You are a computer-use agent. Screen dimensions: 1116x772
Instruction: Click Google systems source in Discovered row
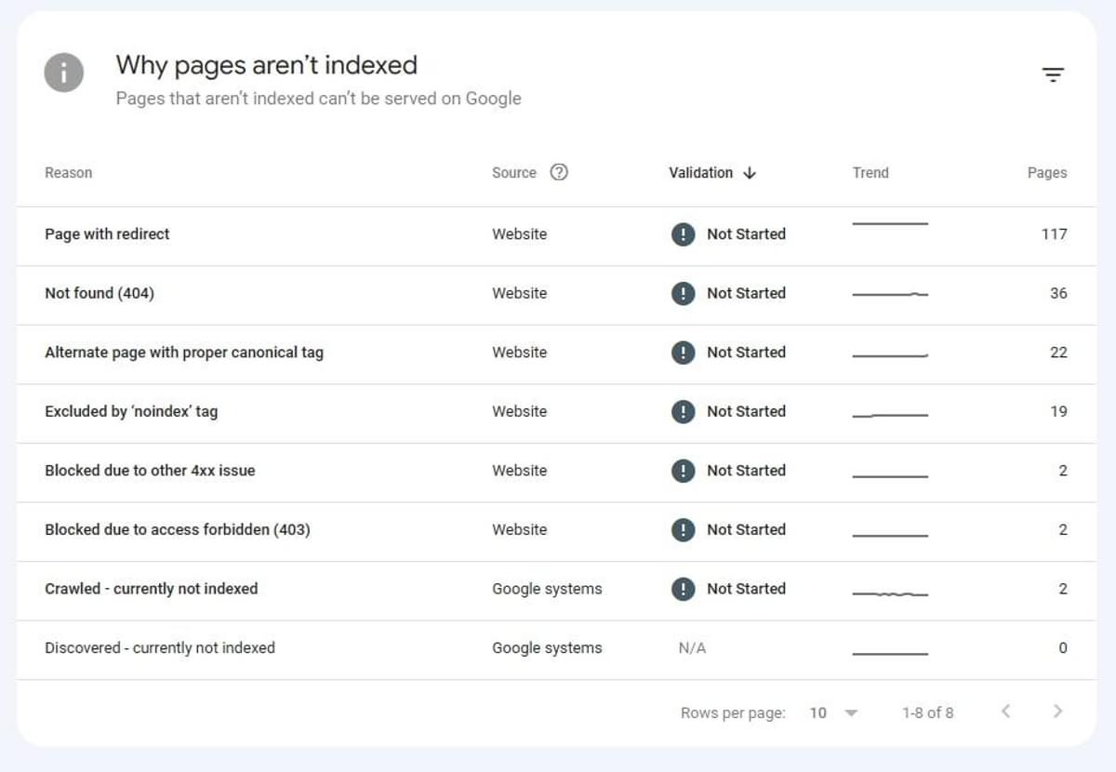(547, 648)
